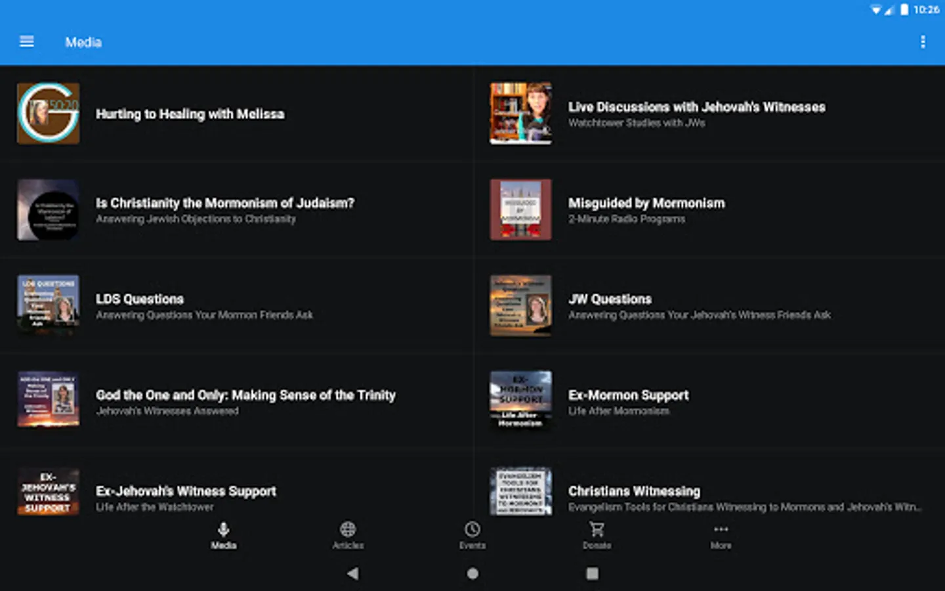Open Christians Witnessing thumbnail image
945x591 pixels.
(521, 492)
